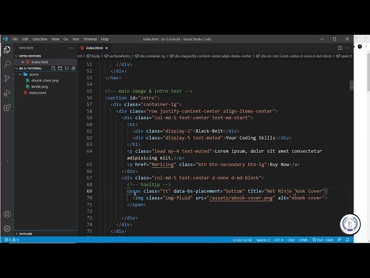The height and width of the screenshot is (278, 370).
Task: Click the Refresh Explorer icon
Action: point(67,68)
